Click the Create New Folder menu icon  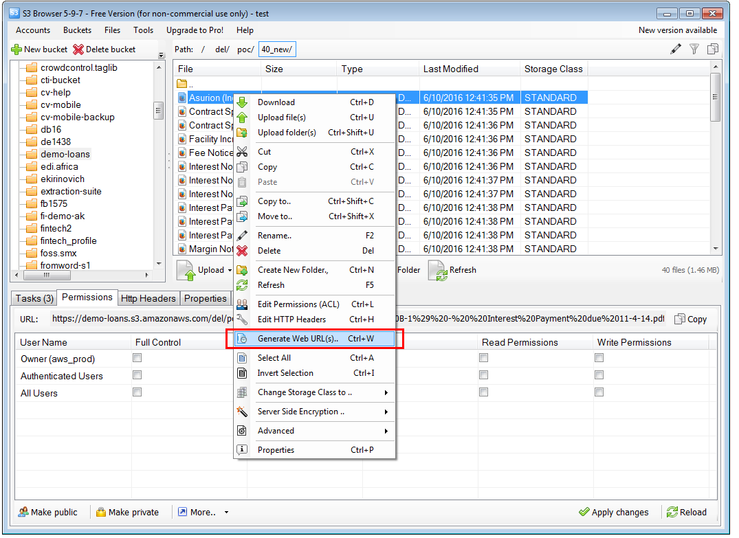coord(242,270)
